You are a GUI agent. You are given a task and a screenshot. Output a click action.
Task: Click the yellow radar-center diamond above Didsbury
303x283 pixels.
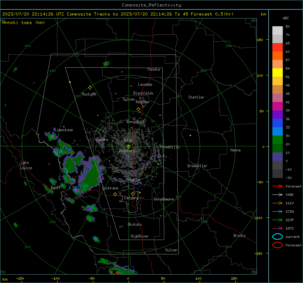tap(128, 147)
